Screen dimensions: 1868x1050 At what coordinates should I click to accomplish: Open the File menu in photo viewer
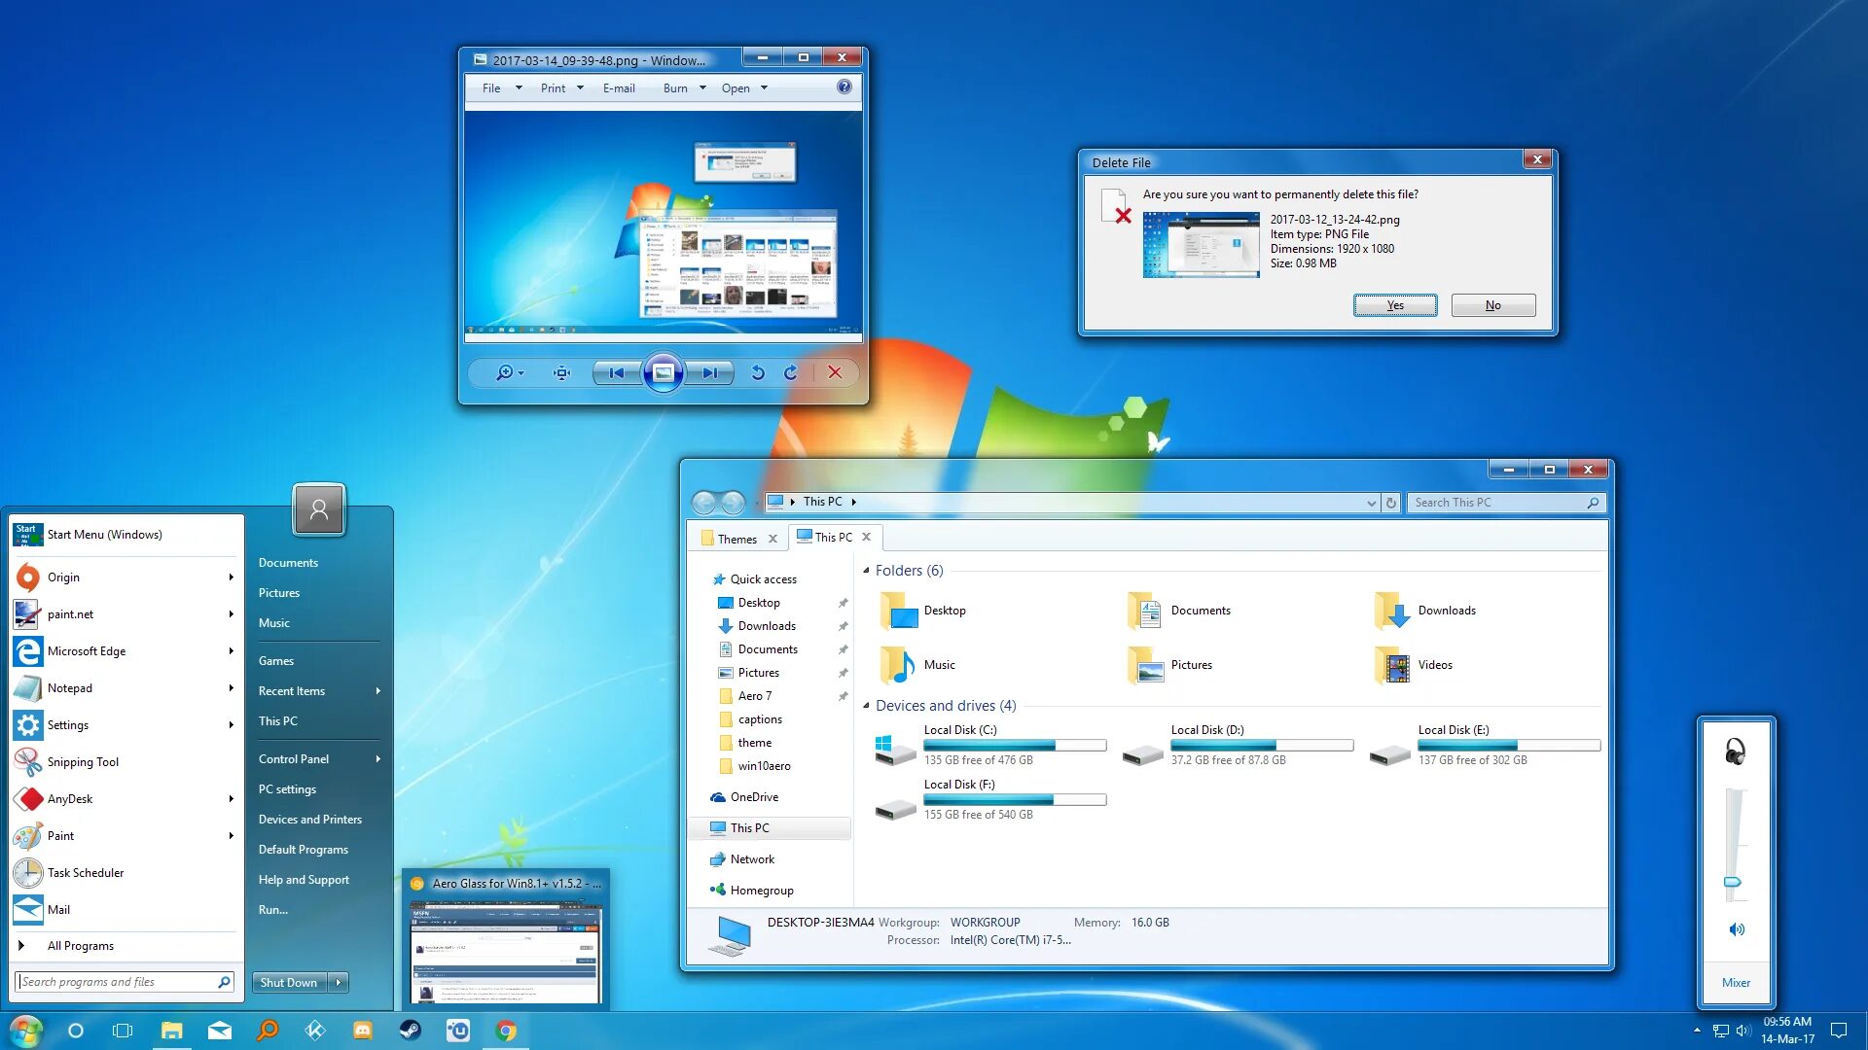(491, 87)
